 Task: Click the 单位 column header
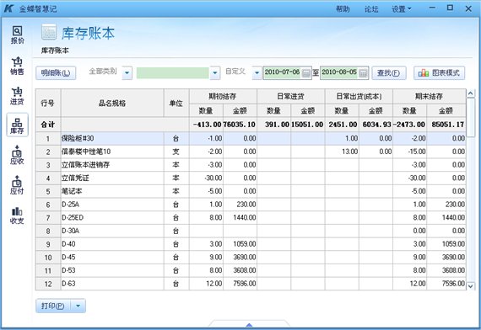click(x=176, y=104)
